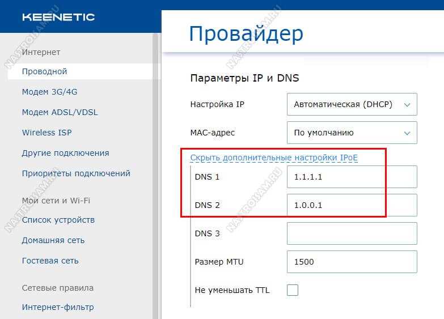444x319 pixels.
Task: Click the Размер MTU label
Action: (219, 262)
